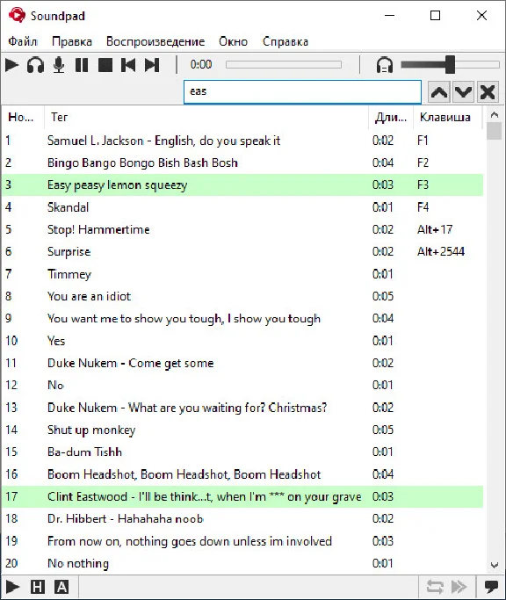
Task: Jump to previous search result with up chevron
Action: [x=439, y=92]
